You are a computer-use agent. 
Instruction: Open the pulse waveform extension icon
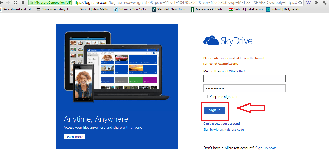tap(325, 3)
